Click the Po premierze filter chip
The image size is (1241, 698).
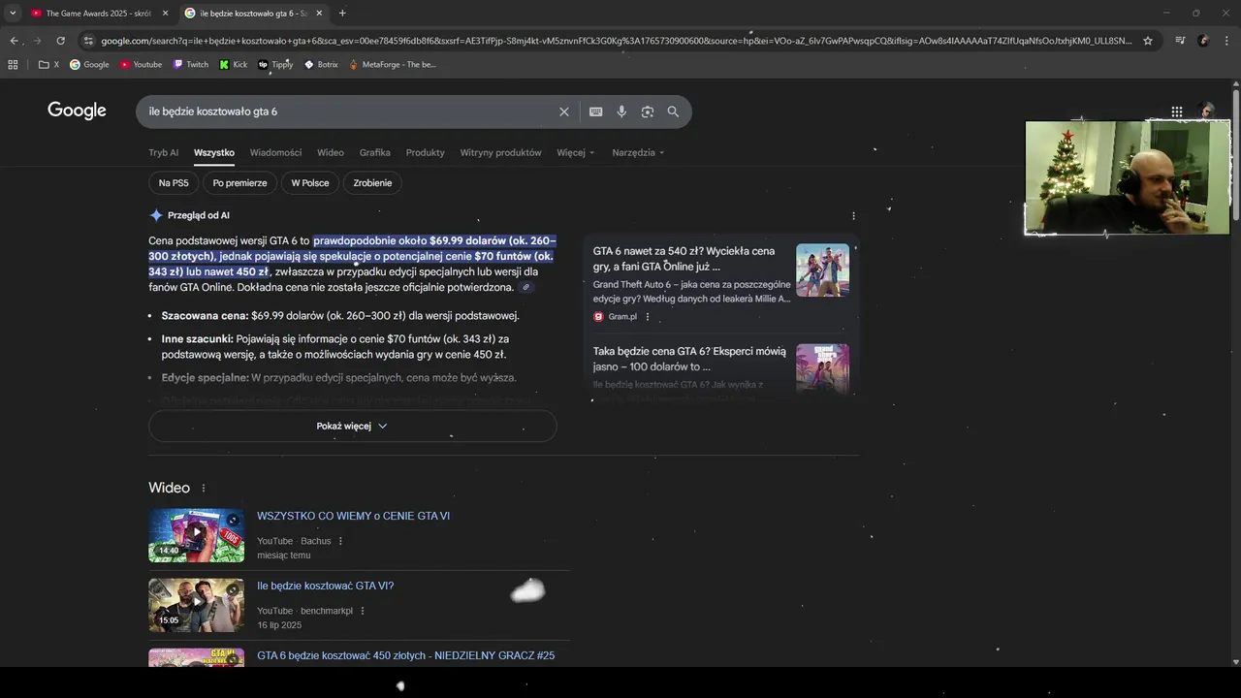tap(239, 183)
